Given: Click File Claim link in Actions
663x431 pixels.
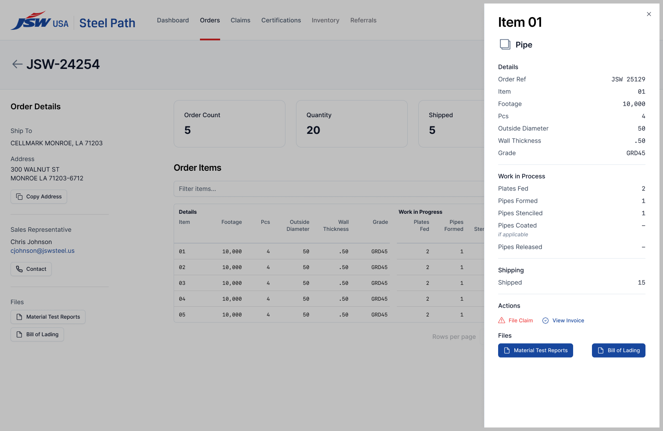Looking at the screenshot, I should (516, 320).
